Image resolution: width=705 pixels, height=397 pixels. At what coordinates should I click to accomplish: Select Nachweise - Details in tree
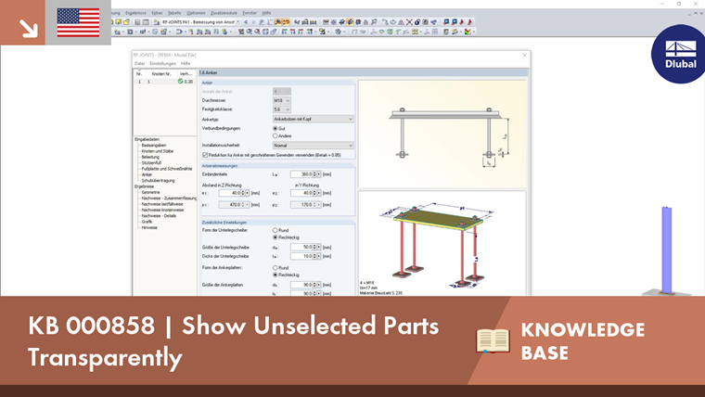click(x=159, y=215)
